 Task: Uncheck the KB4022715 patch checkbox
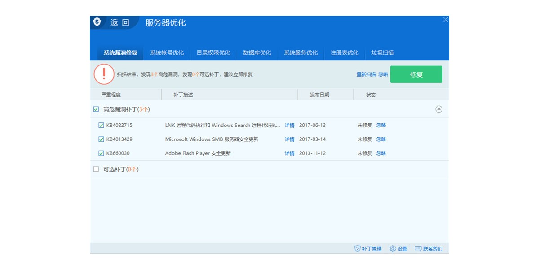(101, 126)
